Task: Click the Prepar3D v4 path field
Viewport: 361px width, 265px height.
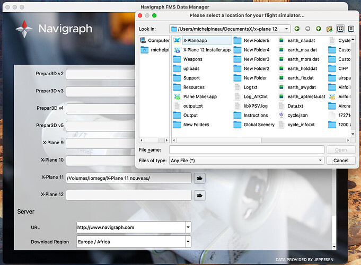Action: pyautogui.click(x=101, y=109)
